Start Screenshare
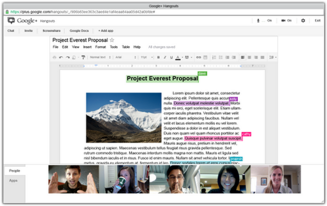The width and height of the screenshot is (327, 206). tap(52, 31)
